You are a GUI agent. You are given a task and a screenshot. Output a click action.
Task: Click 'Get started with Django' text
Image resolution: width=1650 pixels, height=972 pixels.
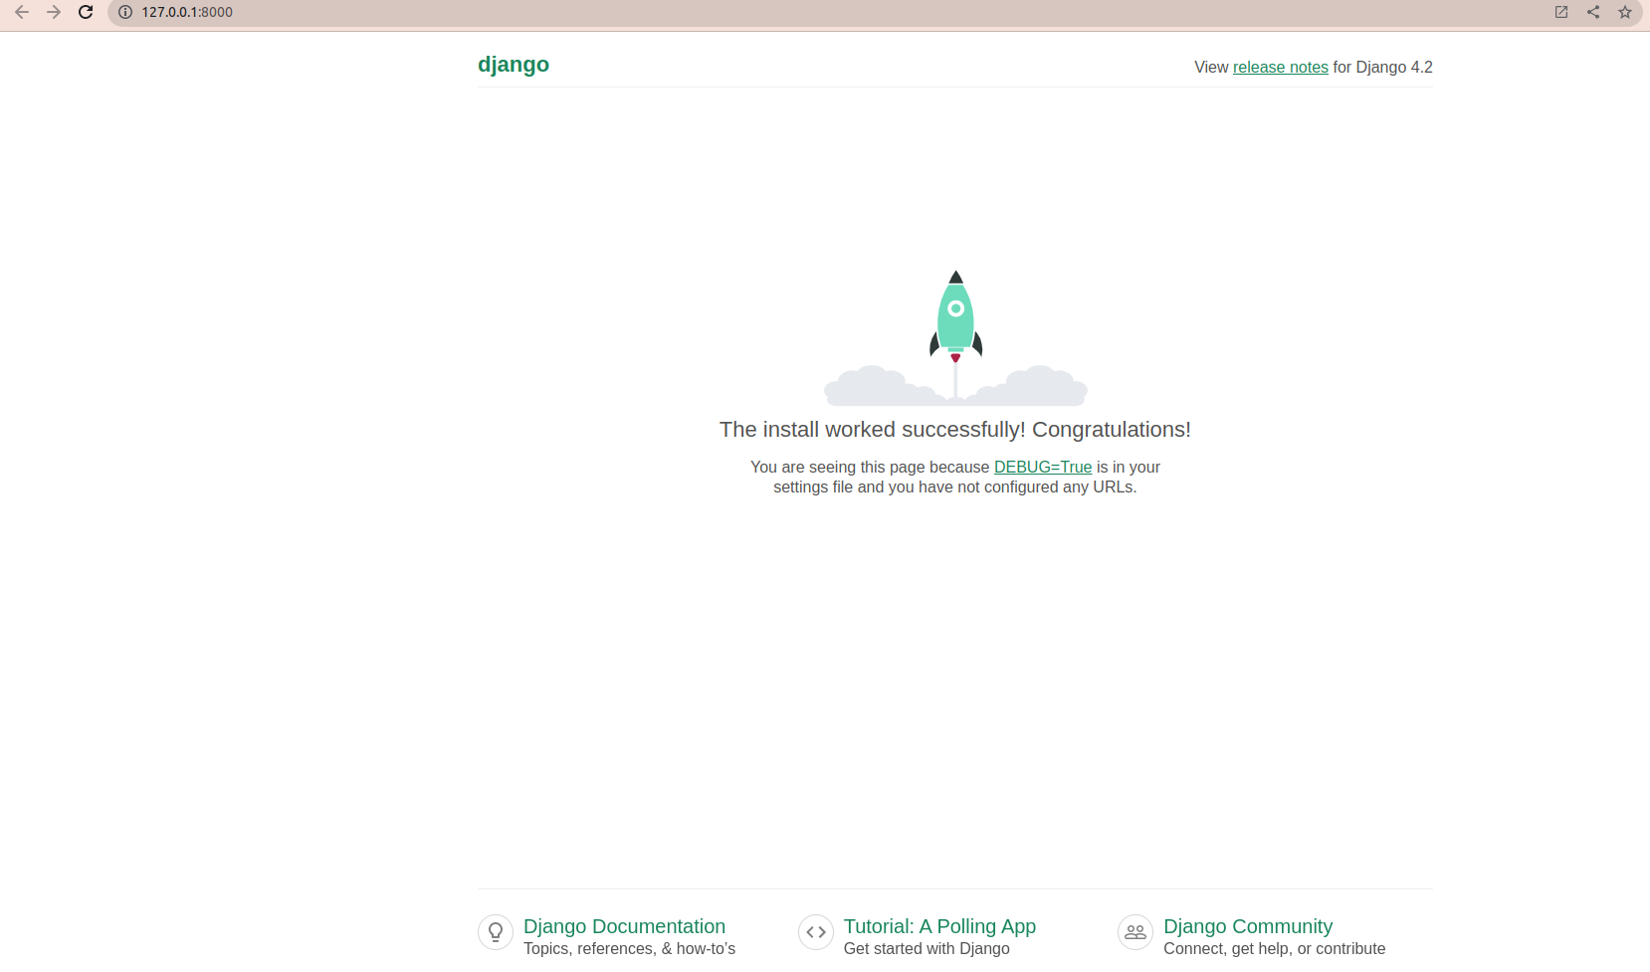click(927, 949)
